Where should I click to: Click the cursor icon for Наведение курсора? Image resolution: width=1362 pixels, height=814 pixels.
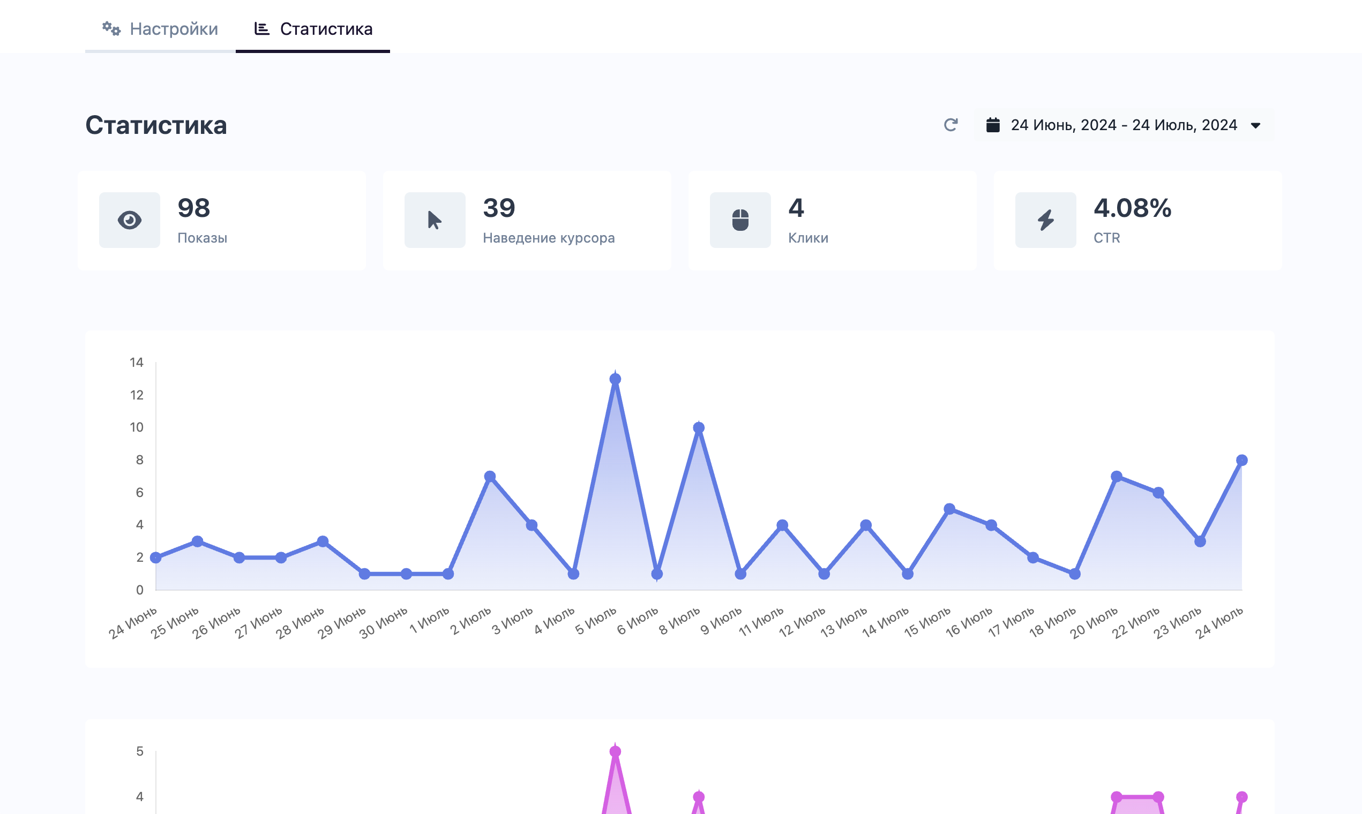pyautogui.click(x=435, y=220)
